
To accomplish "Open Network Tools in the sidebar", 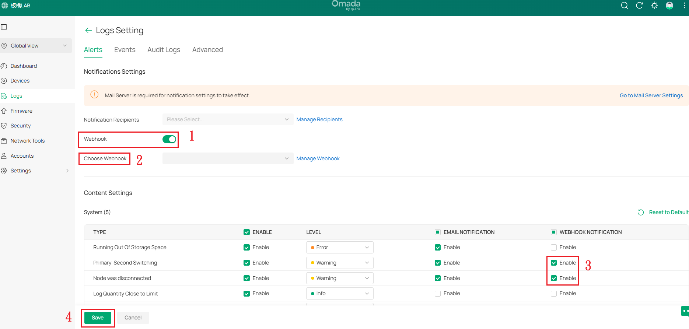I will click(28, 141).
